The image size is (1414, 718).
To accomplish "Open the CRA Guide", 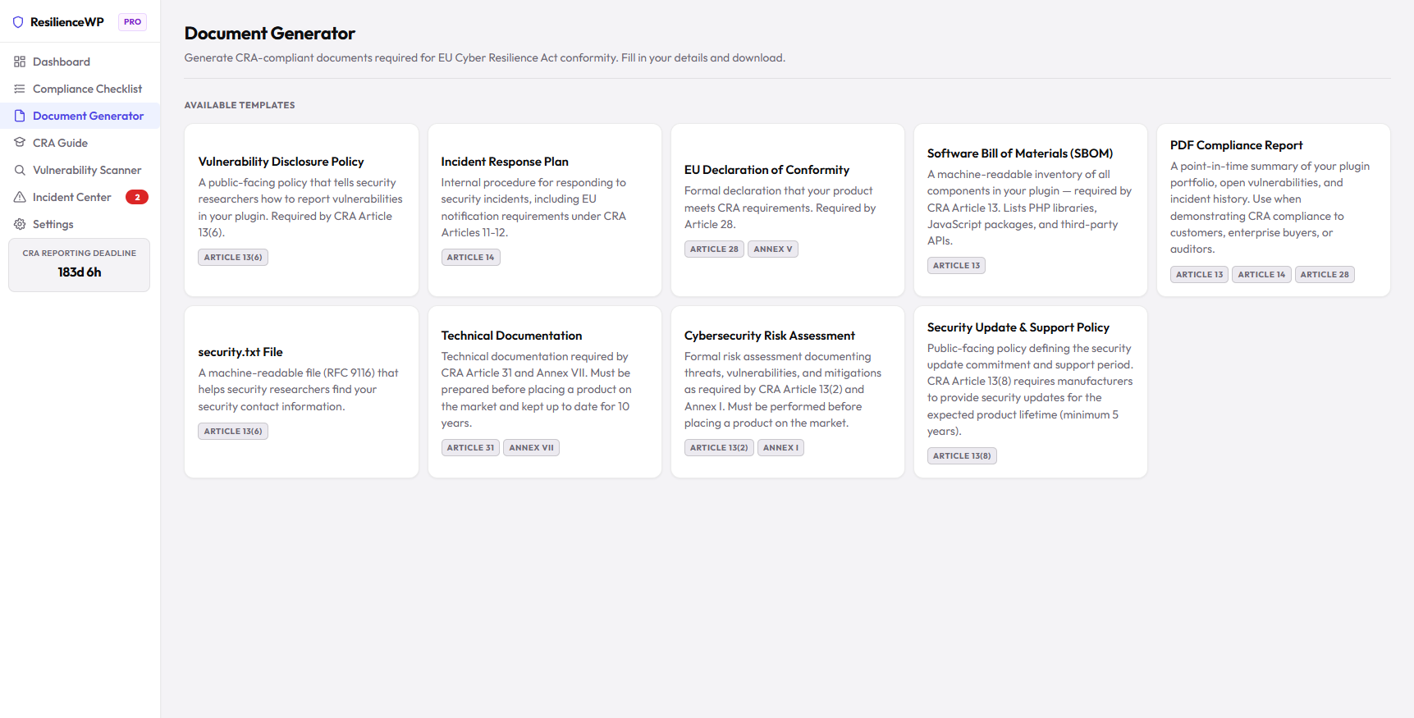I will pos(80,143).
